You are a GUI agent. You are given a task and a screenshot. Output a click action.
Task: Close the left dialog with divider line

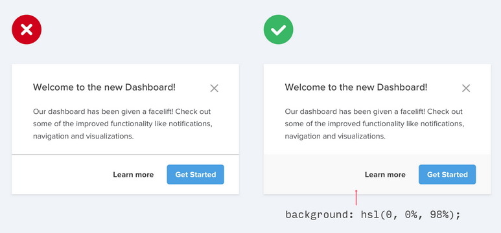tap(214, 89)
